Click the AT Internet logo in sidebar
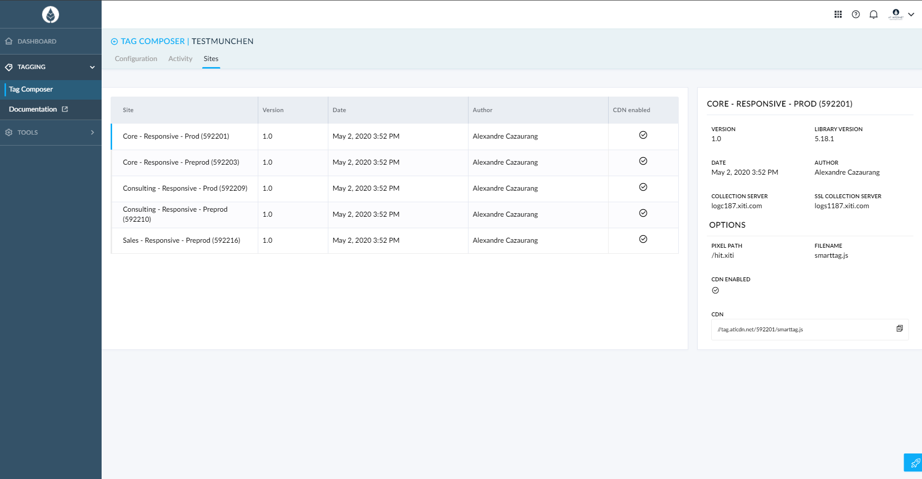 51,15
